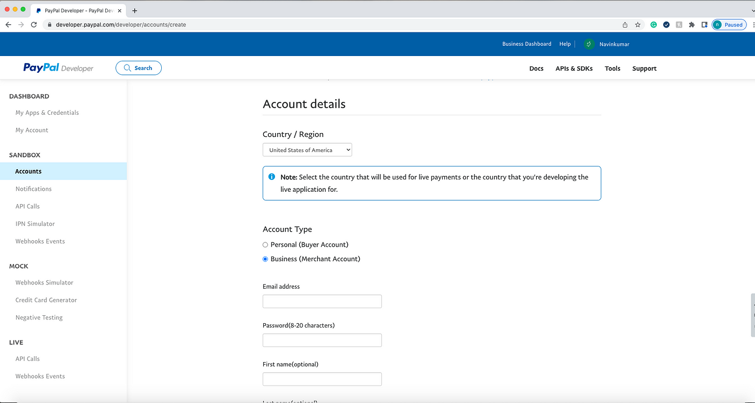This screenshot has height=403, width=755.
Task: Open the Chrome three-dot menu
Action: [753, 25]
